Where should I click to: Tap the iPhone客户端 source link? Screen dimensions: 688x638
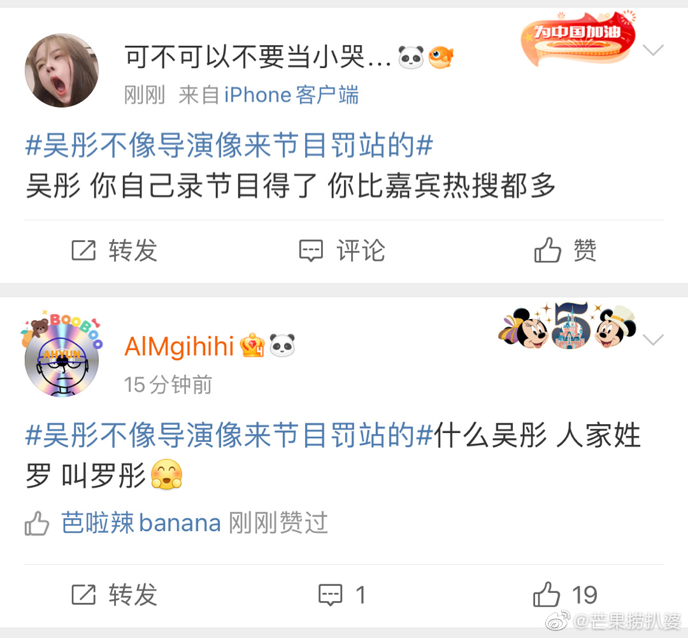click(x=291, y=95)
